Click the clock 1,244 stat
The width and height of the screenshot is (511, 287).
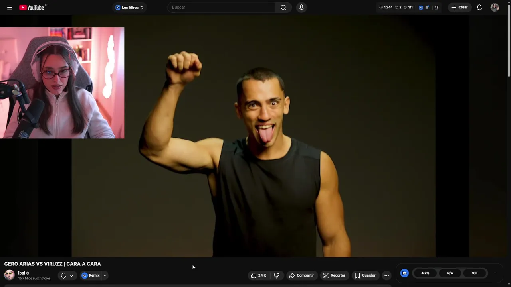[x=386, y=8]
